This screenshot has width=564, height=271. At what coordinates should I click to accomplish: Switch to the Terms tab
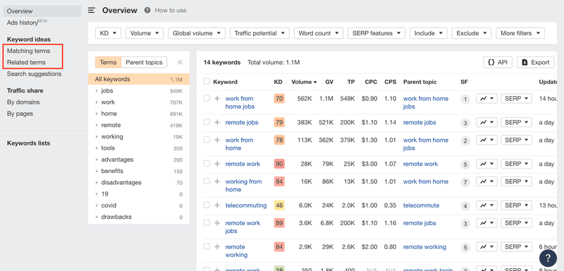tap(108, 62)
